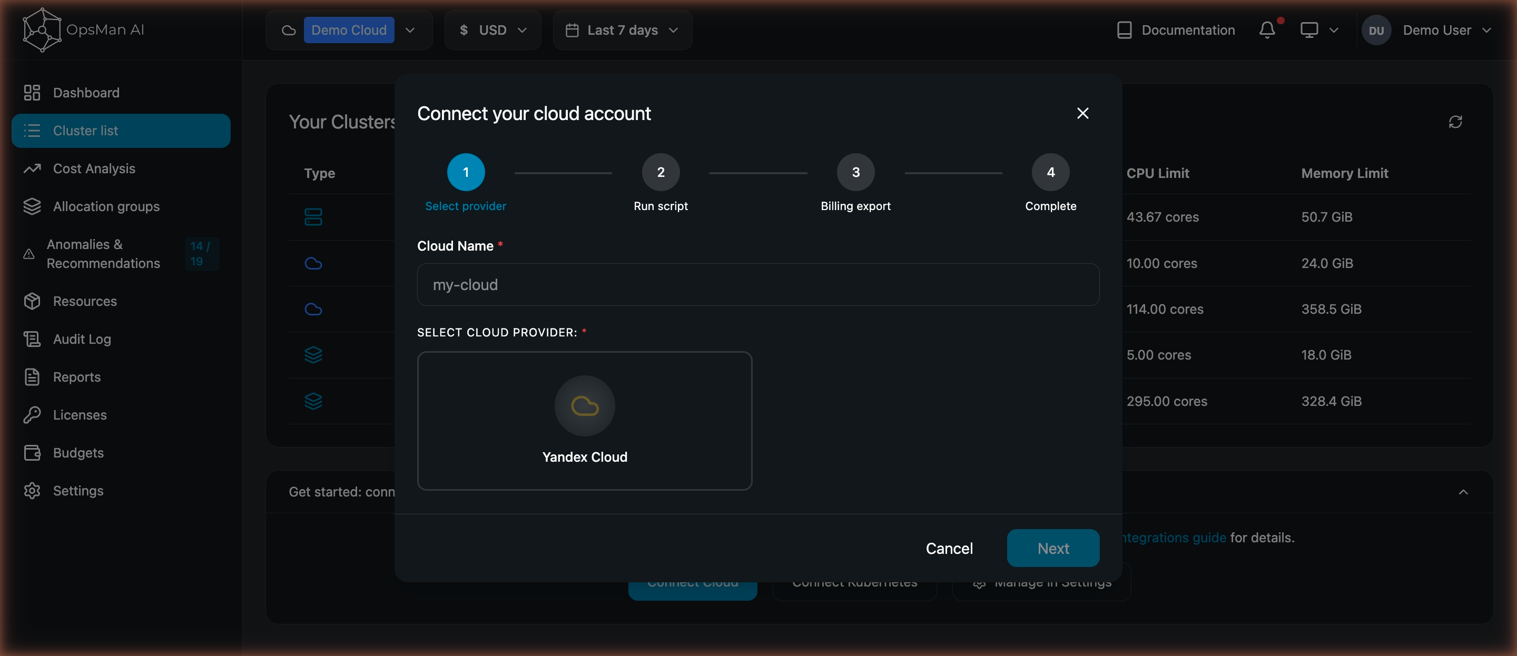Open the integrations guide link
This screenshot has width=1517, height=656.
[x=1175, y=537]
